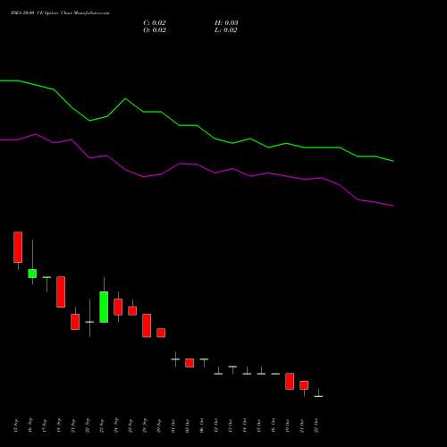Select the open value 'O: 0.02'
The height and width of the screenshot is (447, 447).
pos(155,30)
